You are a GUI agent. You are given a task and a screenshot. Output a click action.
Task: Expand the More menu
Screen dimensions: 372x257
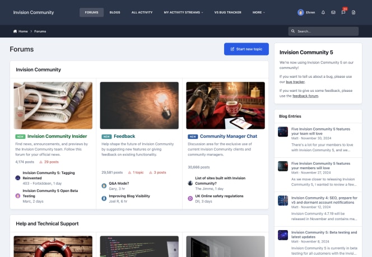click(x=259, y=12)
